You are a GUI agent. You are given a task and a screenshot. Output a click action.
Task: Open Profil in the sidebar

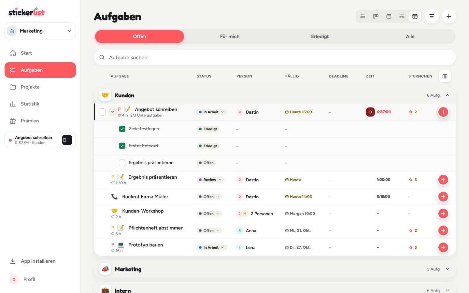pos(40,279)
